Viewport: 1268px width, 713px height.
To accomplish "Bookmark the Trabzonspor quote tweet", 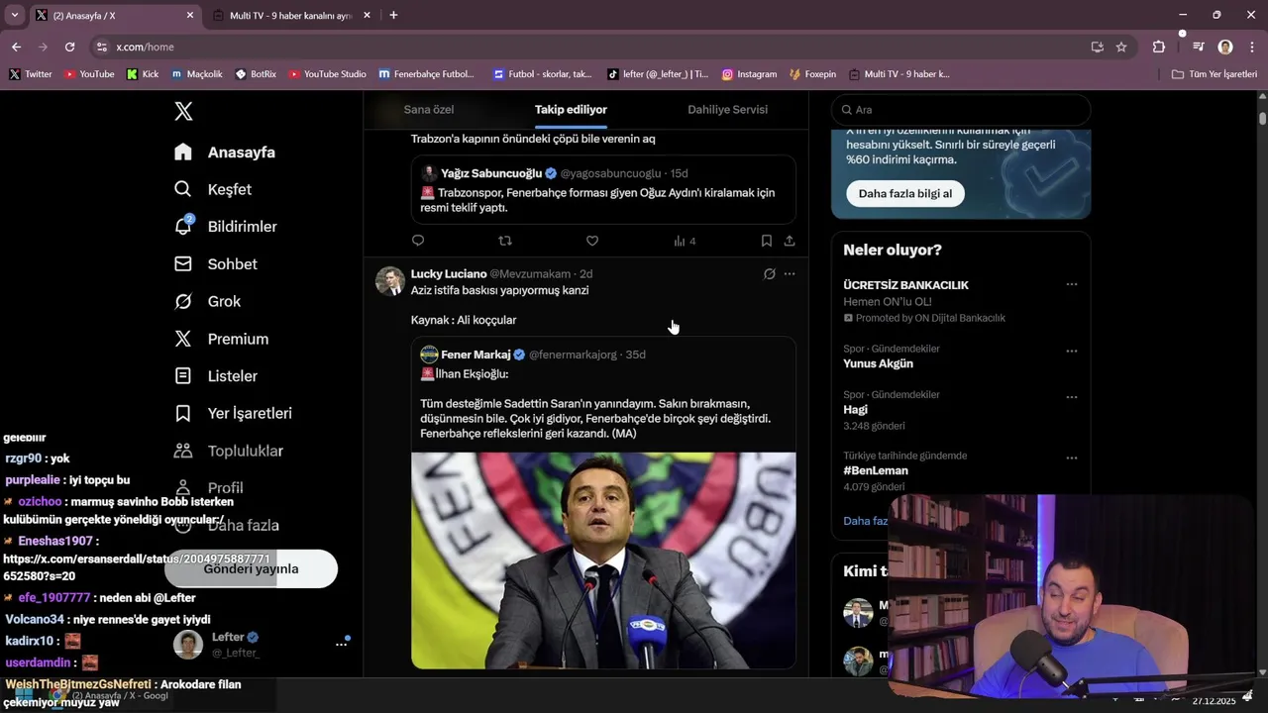I will click(766, 241).
